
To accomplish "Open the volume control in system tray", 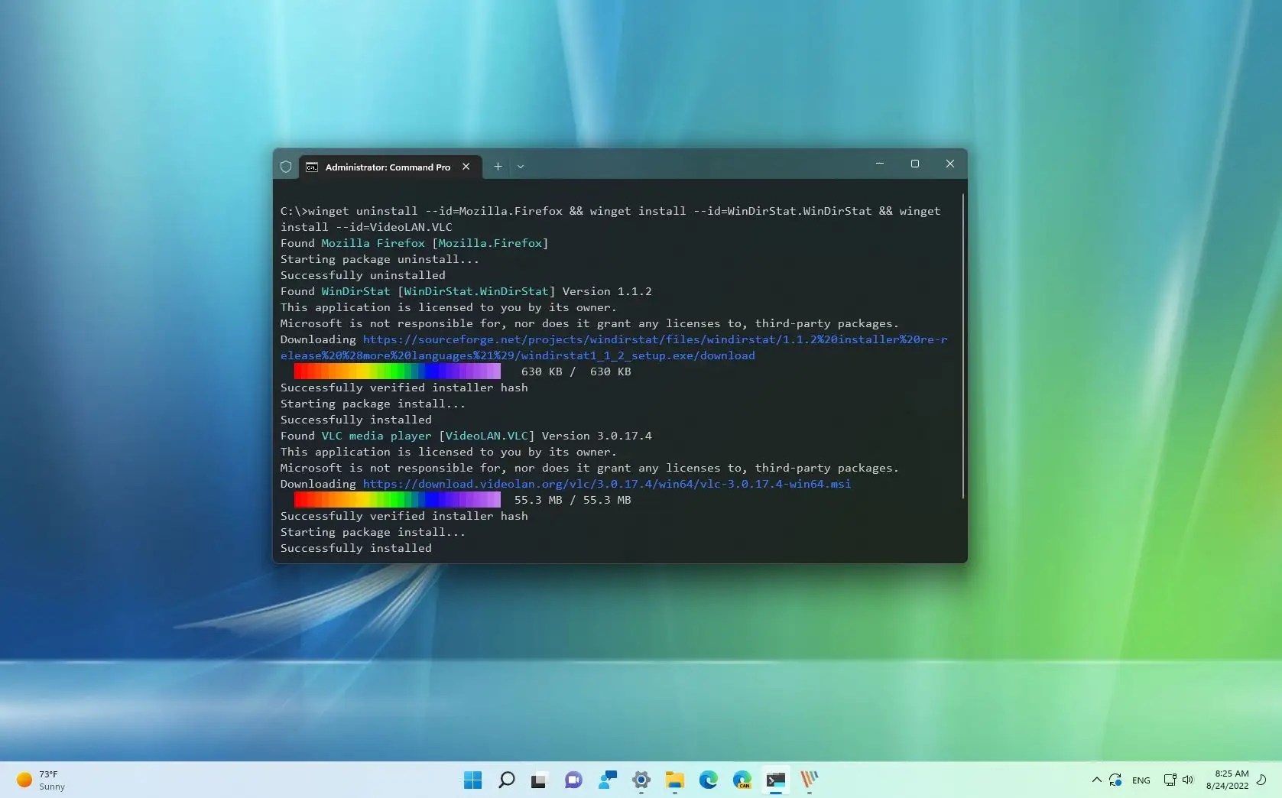I will click(x=1187, y=780).
